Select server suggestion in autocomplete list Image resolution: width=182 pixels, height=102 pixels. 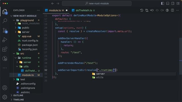[x=134, y=74]
